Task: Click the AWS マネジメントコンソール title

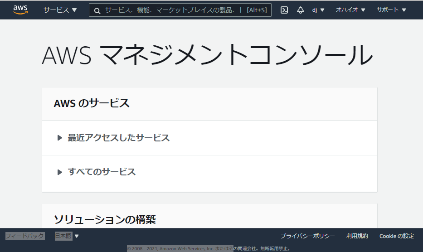Action: 208,55
